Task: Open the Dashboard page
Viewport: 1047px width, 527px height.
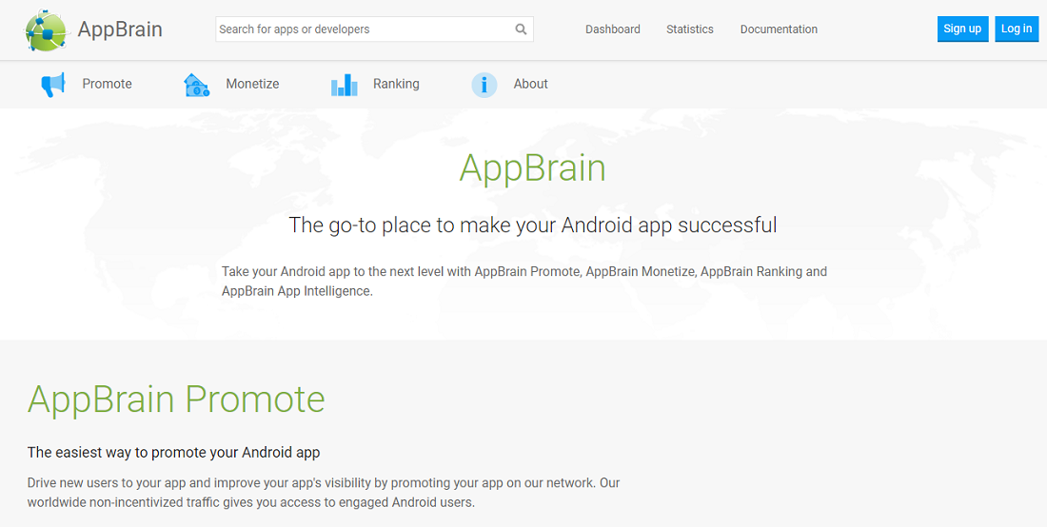Action: pos(612,29)
